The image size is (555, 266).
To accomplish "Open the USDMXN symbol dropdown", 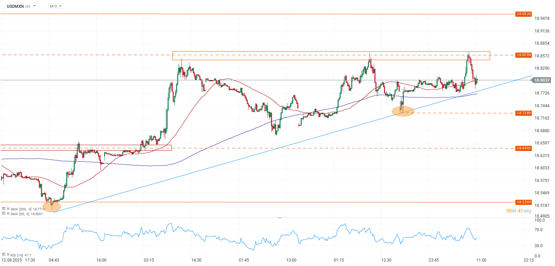I will (34, 6).
